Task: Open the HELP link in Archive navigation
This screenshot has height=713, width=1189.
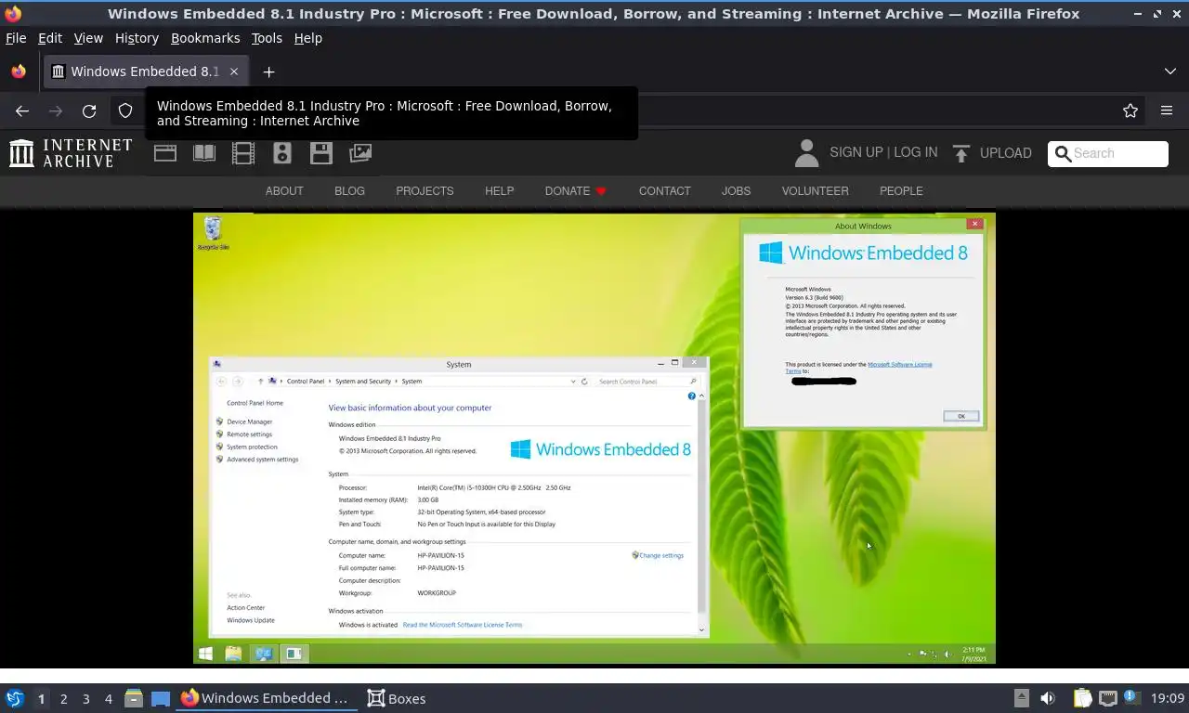Action: point(499,190)
